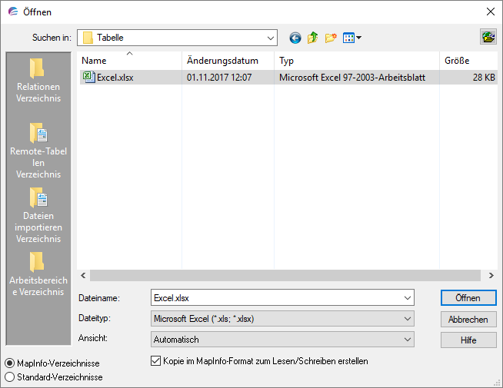Screen dimensions: 503x388
Task: Click the MapInfo logo in title bar
Action: (x=13, y=12)
